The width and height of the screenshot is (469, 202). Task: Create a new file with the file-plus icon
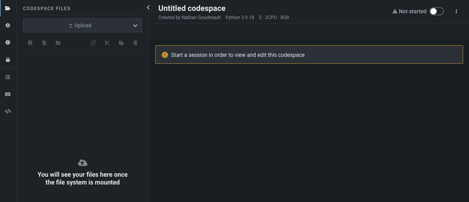[44, 43]
